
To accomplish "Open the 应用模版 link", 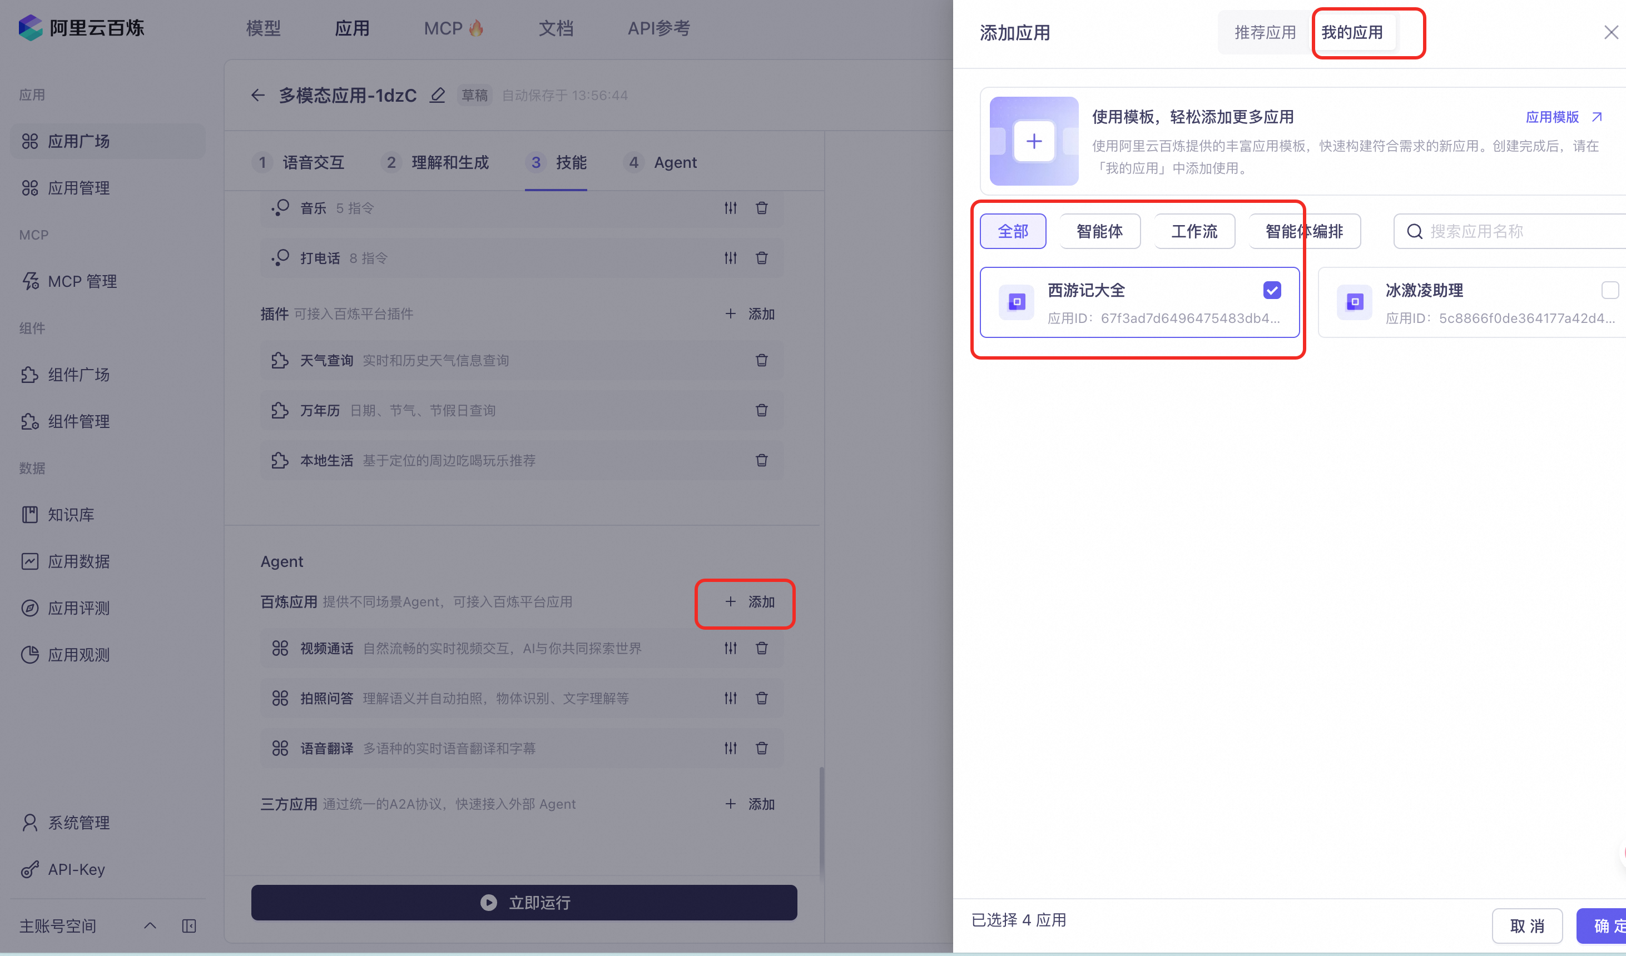I will [1564, 117].
